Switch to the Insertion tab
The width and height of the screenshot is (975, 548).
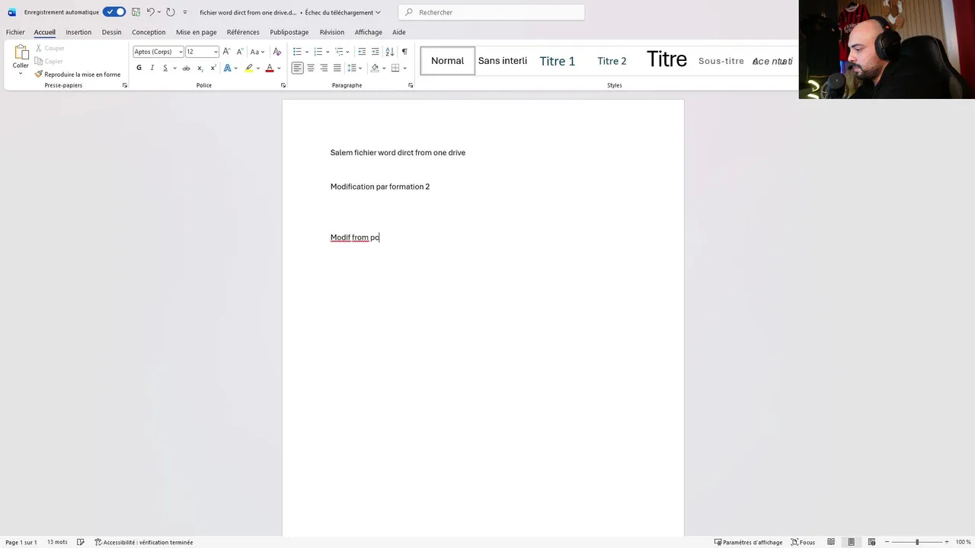[x=78, y=32]
